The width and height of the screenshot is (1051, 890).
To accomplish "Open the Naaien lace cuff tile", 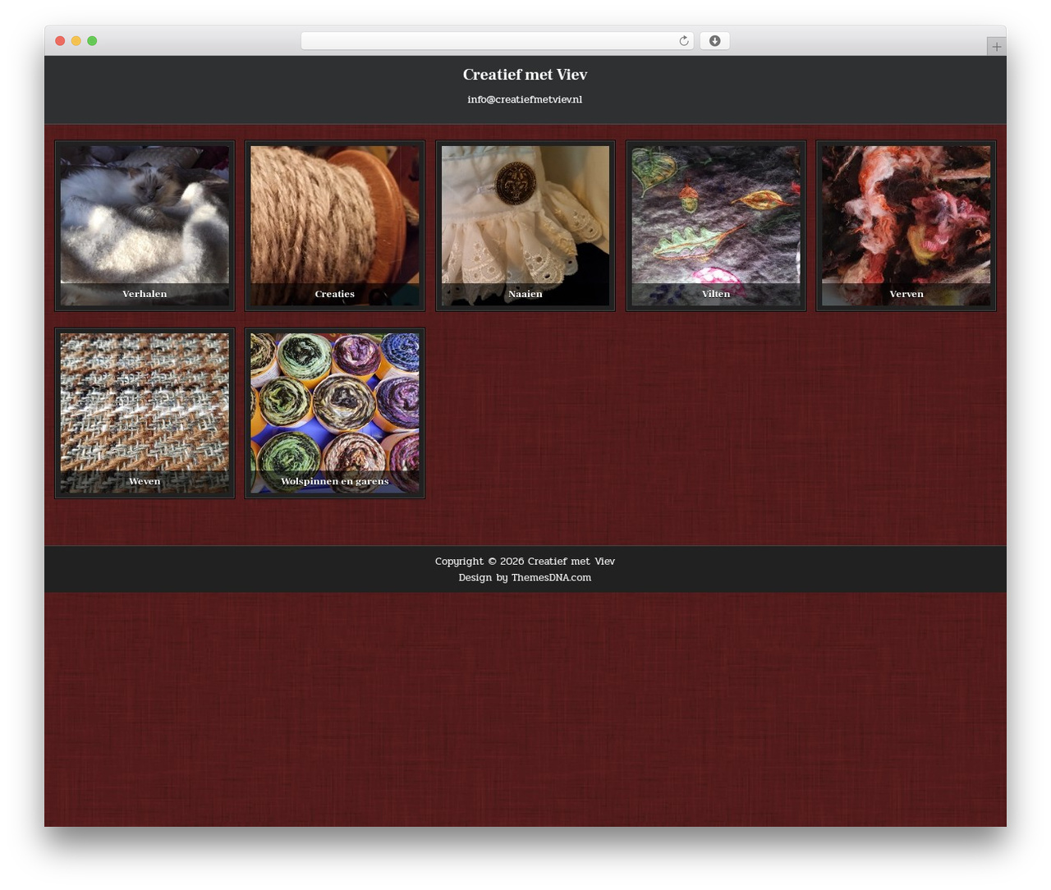I will 525,226.
